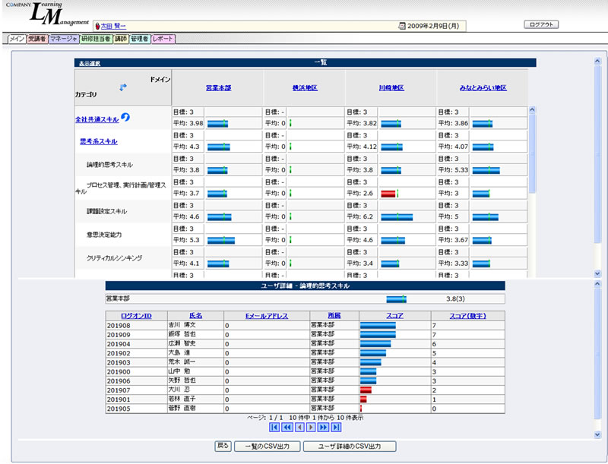Open the 思考系スキル category link
Image resolution: width=608 pixels, height=464 pixels.
tap(98, 141)
